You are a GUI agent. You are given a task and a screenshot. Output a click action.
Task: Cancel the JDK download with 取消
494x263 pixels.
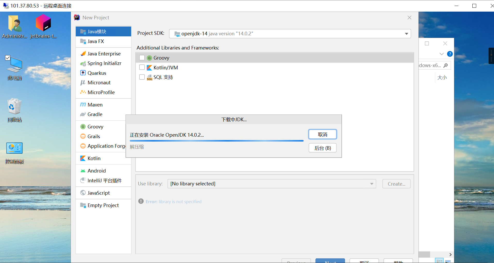pyautogui.click(x=323, y=134)
